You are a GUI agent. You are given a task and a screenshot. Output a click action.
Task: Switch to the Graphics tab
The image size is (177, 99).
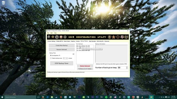(x=73, y=41)
